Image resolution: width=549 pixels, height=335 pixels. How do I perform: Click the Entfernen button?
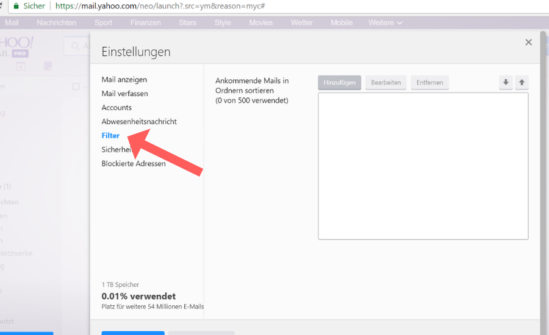pyautogui.click(x=429, y=83)
